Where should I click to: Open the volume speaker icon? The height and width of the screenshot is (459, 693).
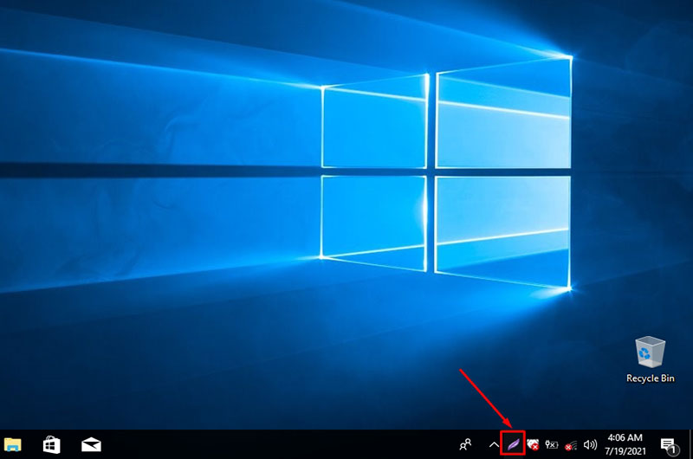coord(590,444)
